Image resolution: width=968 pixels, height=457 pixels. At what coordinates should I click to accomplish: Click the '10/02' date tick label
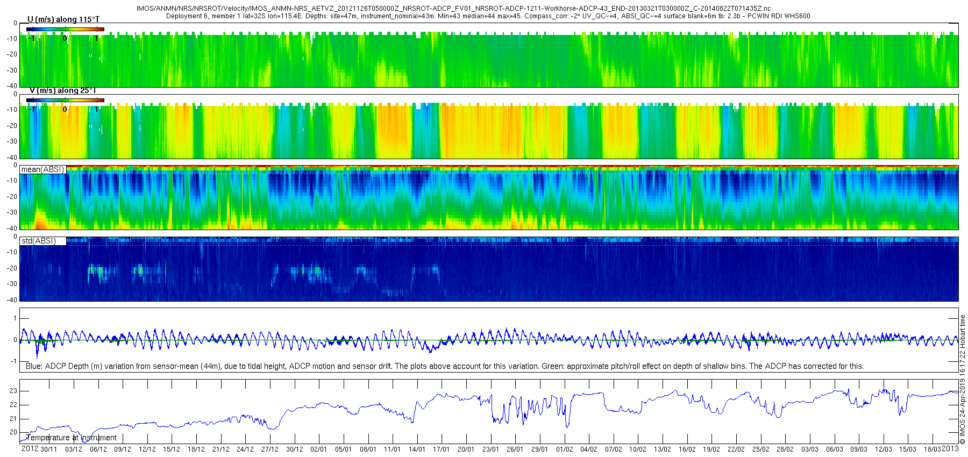(x=638, y=449)
